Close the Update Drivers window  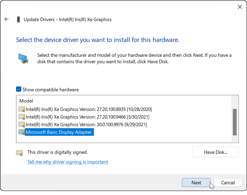240,7
